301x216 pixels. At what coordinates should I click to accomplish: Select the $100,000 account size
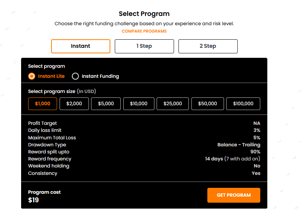(x=243, y=104)
